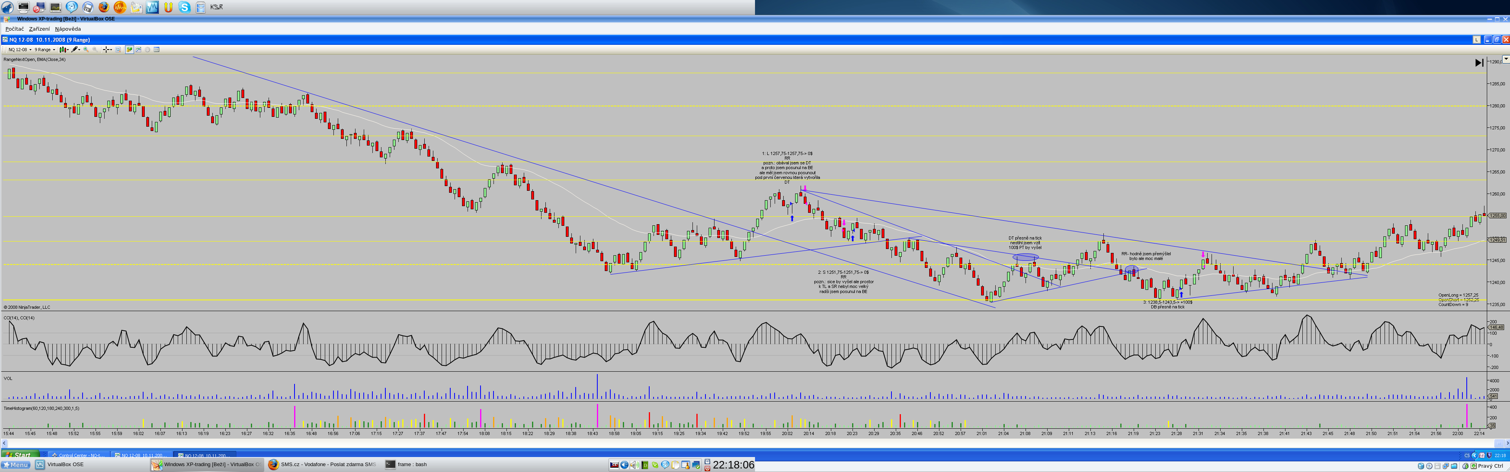This screenshot has height=472, width=1510.
Task: Launch Firefox from the top panel
Action: point(104,7)
